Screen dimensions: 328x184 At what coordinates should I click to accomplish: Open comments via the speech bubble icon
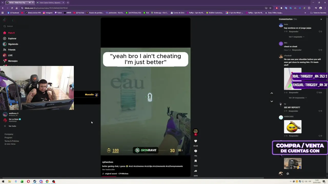(x=196, y=151)
